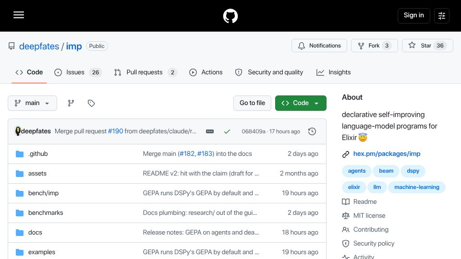The image size is (461, 259).
Task: Open the commit history clock icon
Action: (x=312, y=131)
